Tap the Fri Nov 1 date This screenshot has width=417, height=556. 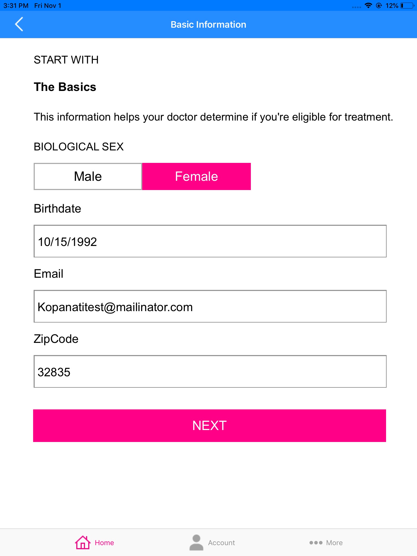point(48,6)
